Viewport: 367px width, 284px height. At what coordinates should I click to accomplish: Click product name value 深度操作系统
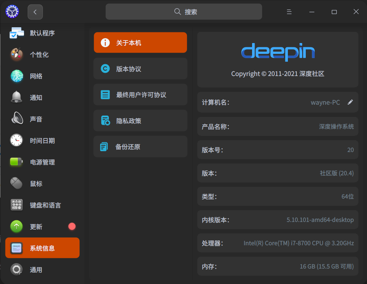[x=336, y=127]
